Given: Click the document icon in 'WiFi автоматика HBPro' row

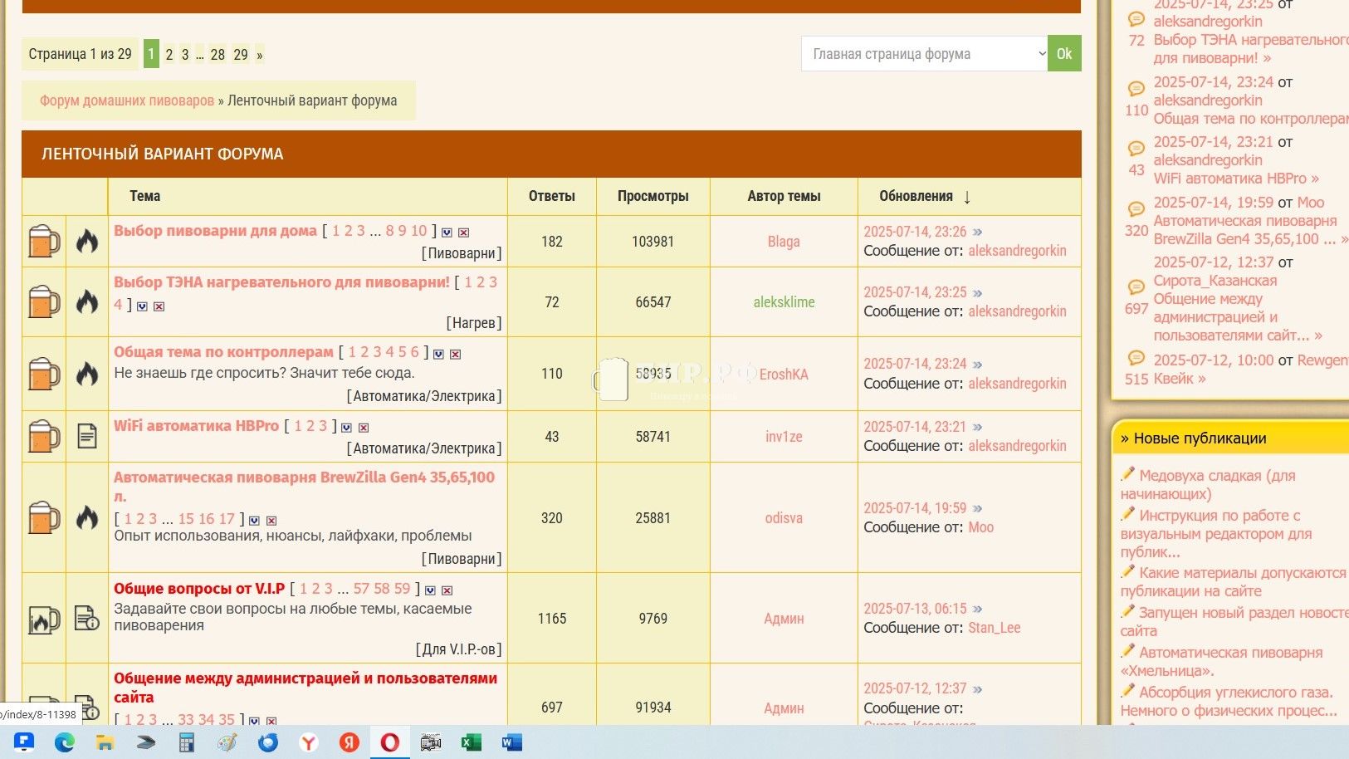Looking at the screenshot, I should (87, 436).
